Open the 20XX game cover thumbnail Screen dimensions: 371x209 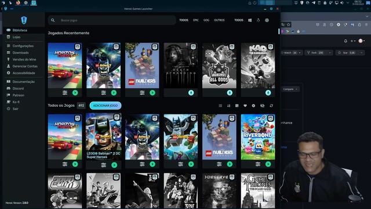[x=65, y=191]
